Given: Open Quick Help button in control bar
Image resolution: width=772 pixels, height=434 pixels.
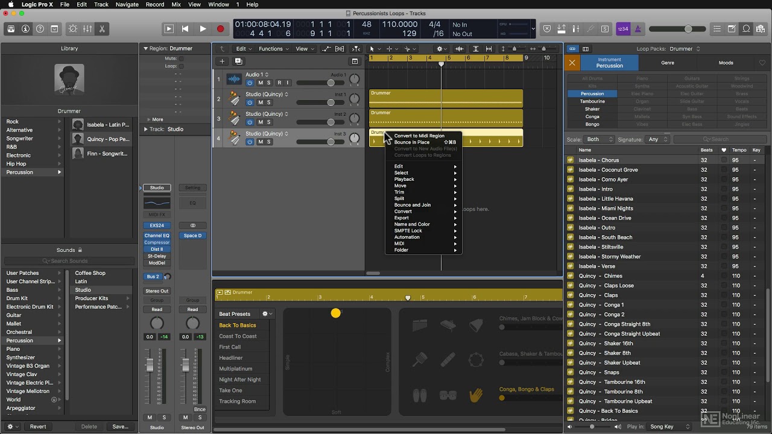Looking at the screenshot, I should click(40, 28).
